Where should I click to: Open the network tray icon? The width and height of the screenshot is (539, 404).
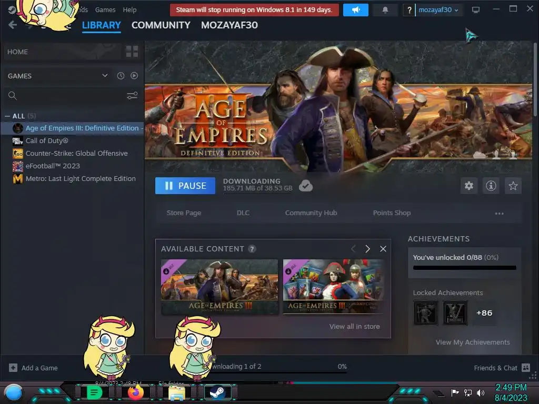click(x=468, y=392)
